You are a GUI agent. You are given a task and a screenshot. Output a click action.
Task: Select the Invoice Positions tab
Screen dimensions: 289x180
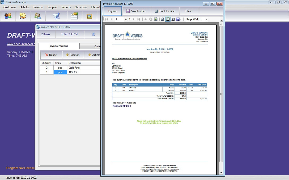[59, 46]
